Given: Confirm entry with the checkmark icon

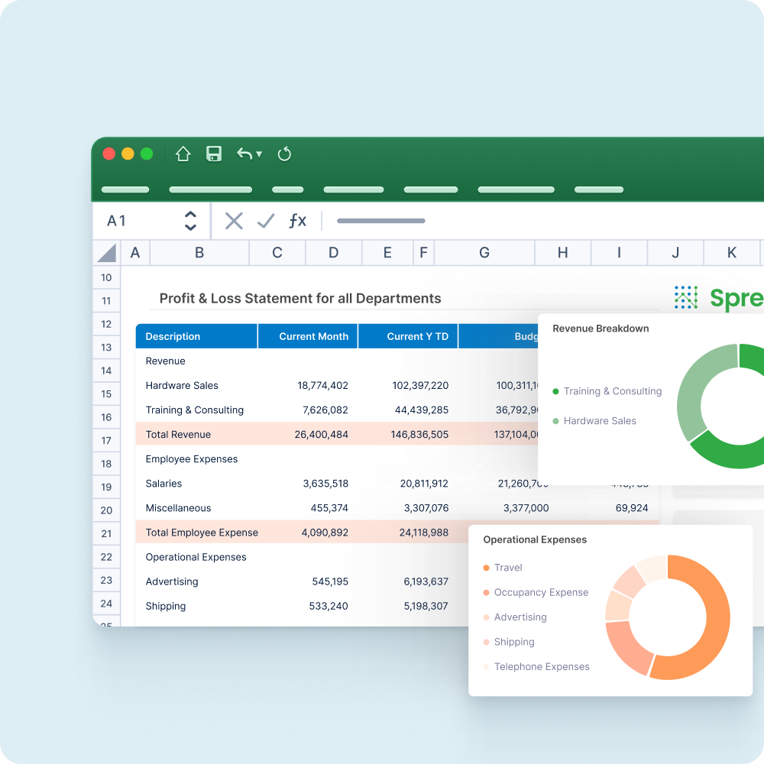Looking at the screenshot, I should click(x=266, y=222).
